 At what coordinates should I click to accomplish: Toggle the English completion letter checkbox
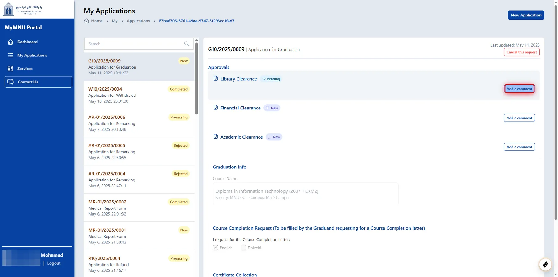tap(215, 248)
